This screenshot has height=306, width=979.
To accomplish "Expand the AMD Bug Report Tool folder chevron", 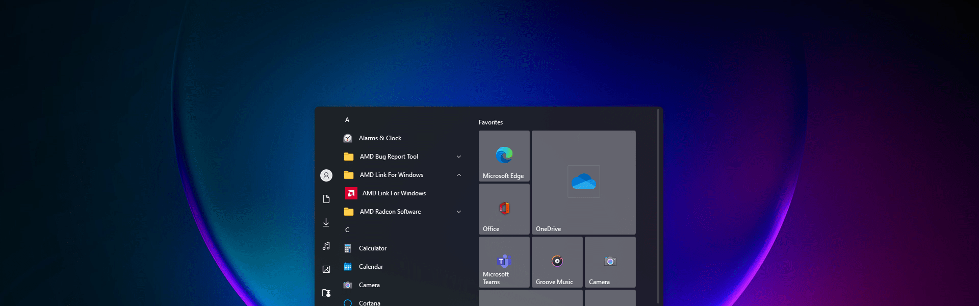I will click(x=459, y=157).
